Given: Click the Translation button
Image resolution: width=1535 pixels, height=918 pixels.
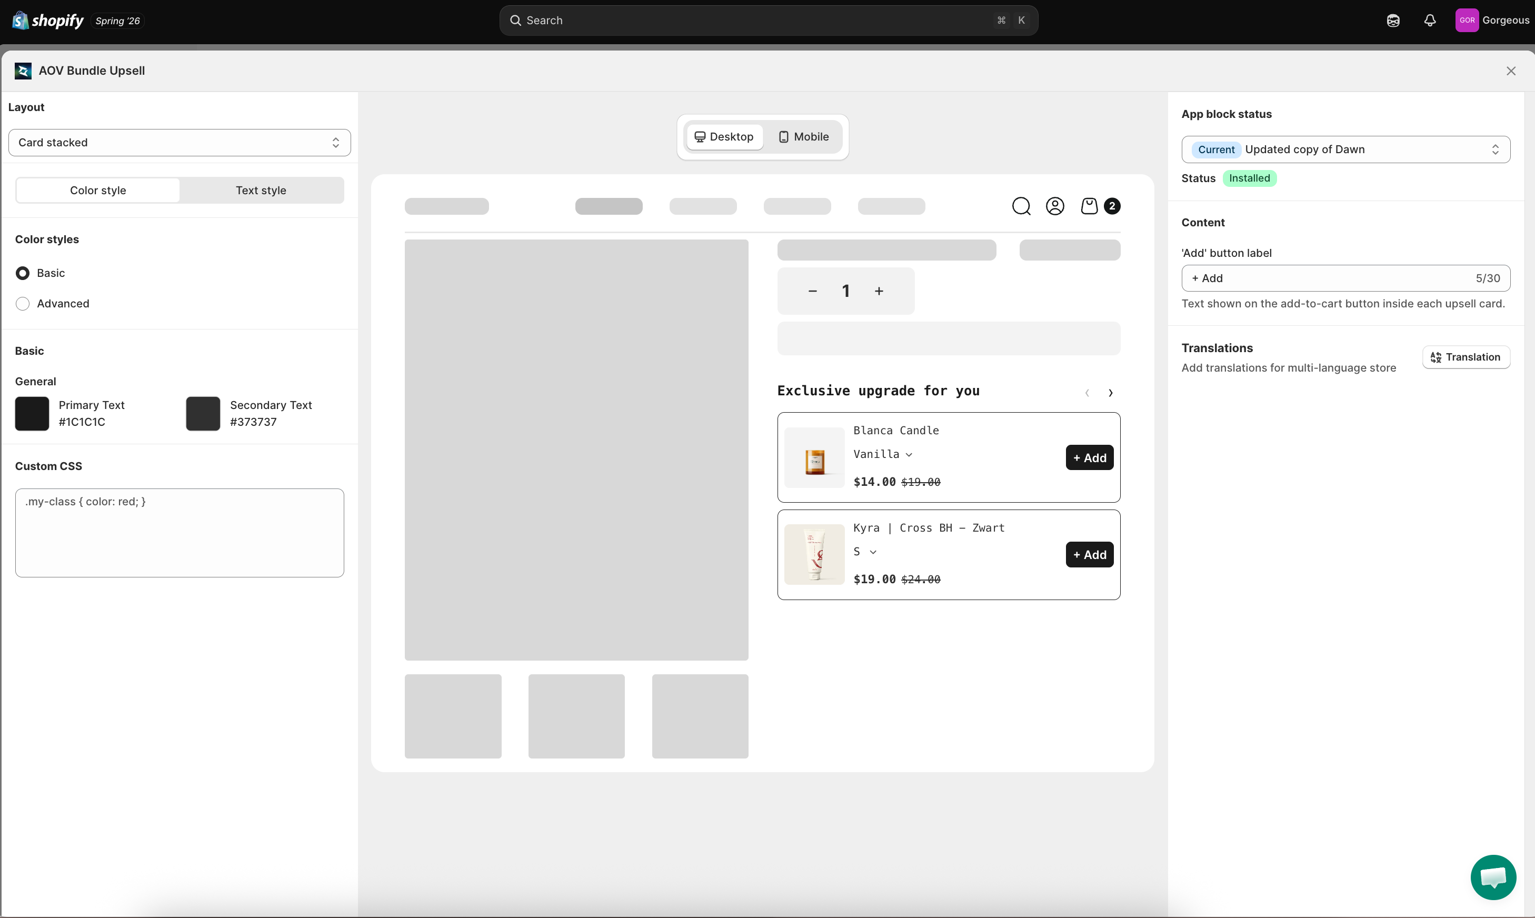Looking at the screenshot, I should tap(1467, 357).
